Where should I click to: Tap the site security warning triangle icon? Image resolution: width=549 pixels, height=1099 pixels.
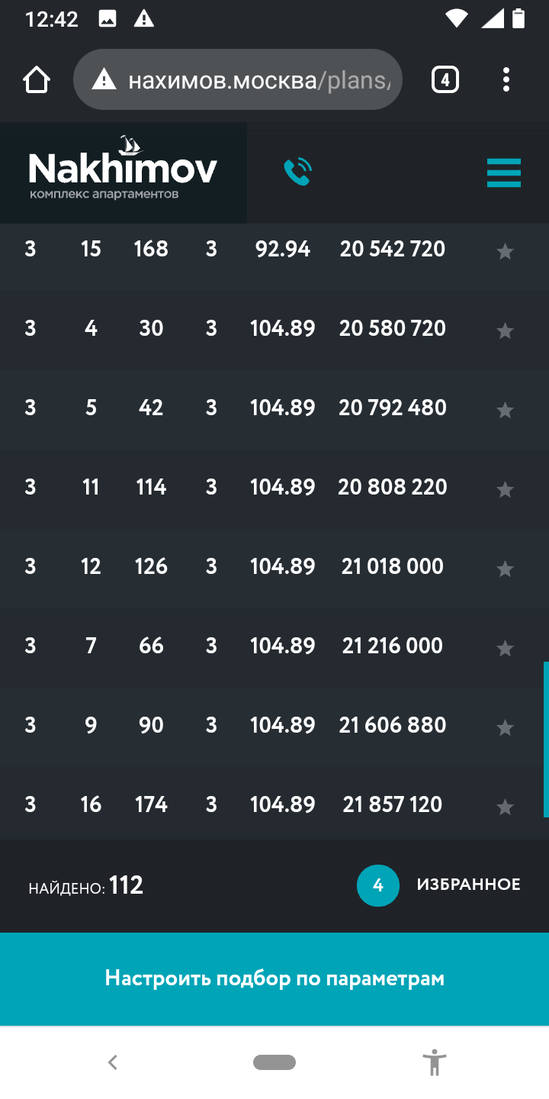[104, 79]
